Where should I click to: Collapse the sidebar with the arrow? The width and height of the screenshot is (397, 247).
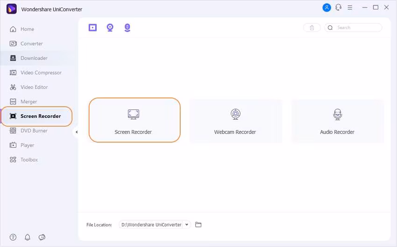tap(77, 132)
